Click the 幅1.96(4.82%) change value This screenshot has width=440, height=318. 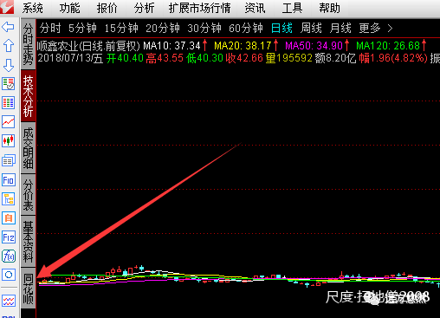click(393, 58)
